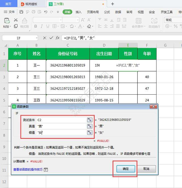Click range selector icon for 测试条件
Viewport: 182px width, 188px height.
pyautogui.click(x=90, y=120)
